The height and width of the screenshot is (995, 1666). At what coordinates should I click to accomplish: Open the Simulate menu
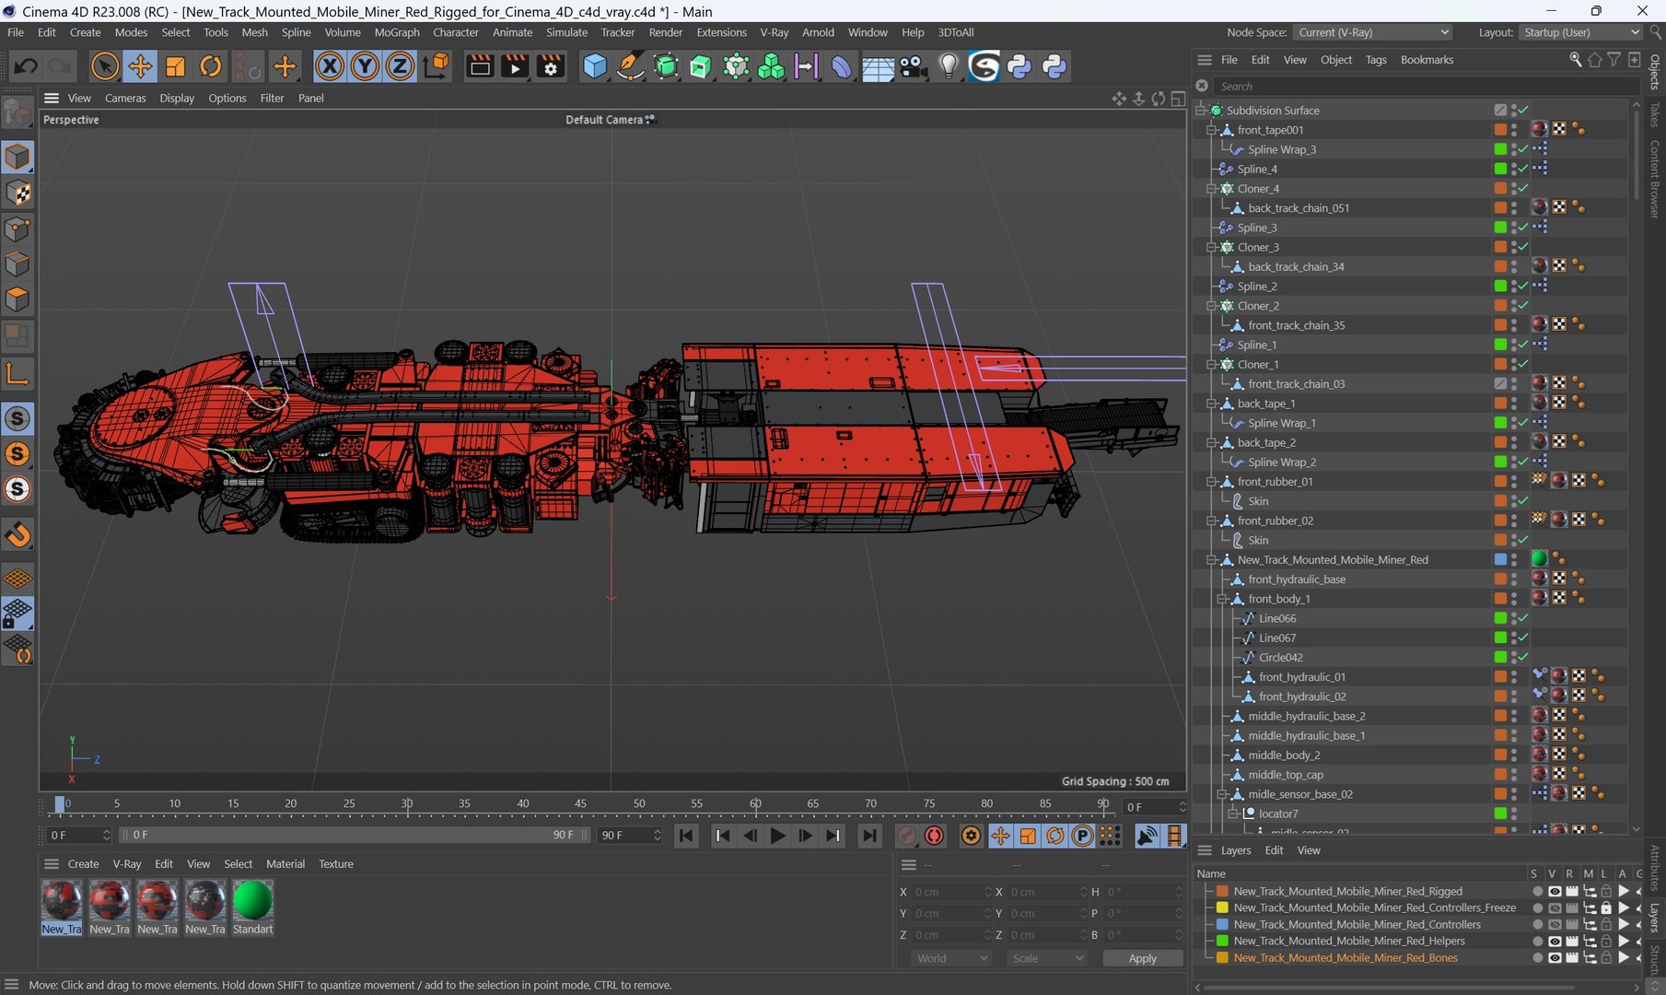(566, 32)
